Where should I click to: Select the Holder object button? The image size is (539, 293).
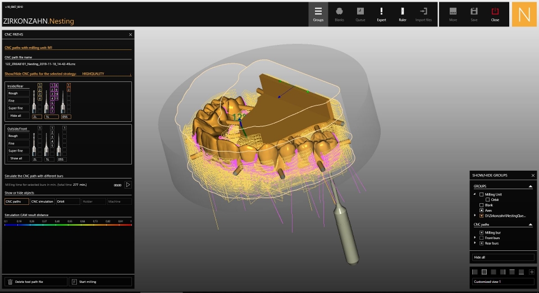click(94, 202)
